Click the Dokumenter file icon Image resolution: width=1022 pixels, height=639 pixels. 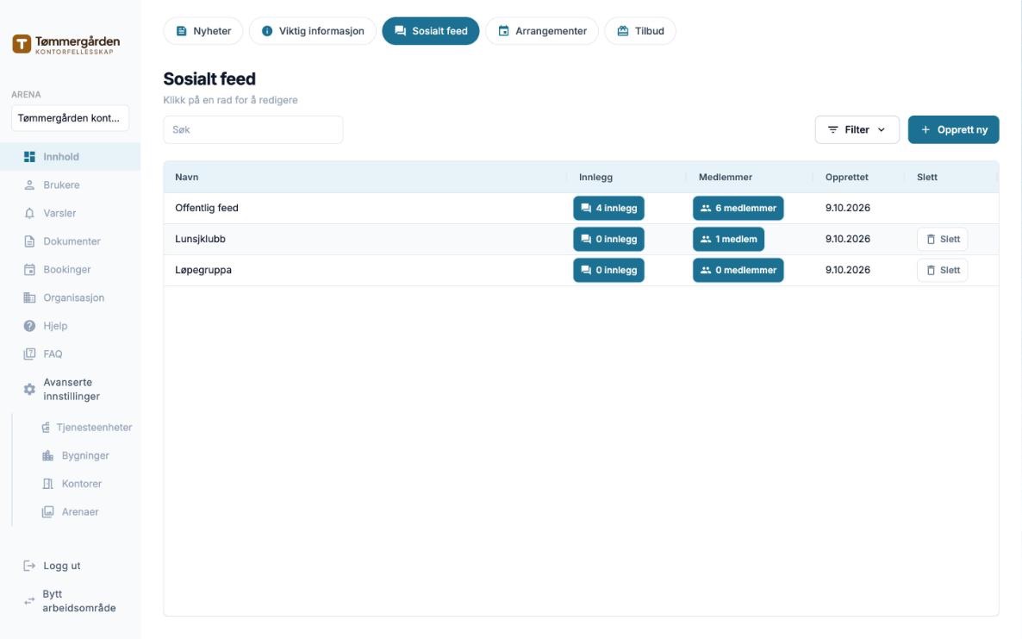[x=29, y=241]
